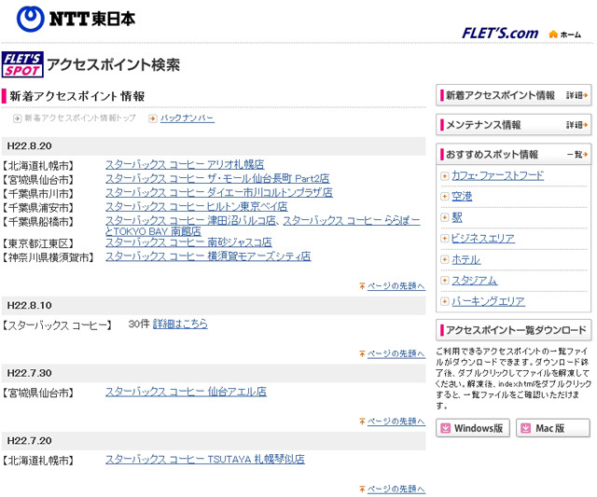Download the Mac版 access point list
The image size is (597, 497).
[x=553, y=429]
